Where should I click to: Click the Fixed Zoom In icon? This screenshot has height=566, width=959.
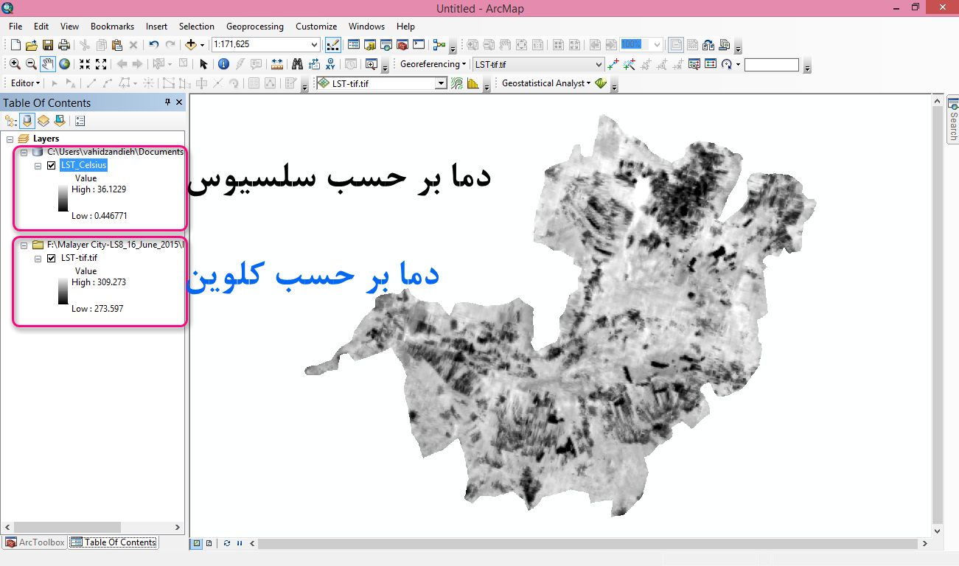click(85, 64)
